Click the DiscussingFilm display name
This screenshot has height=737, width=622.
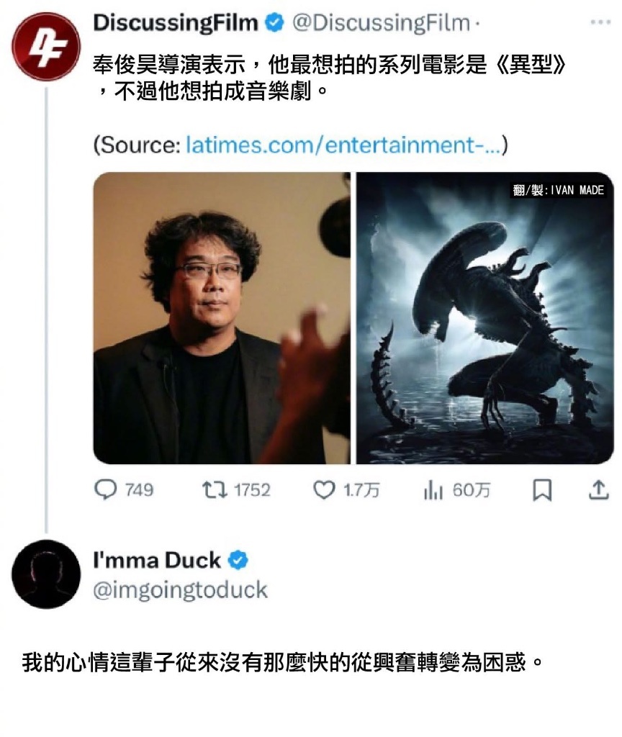click(176, 22)
